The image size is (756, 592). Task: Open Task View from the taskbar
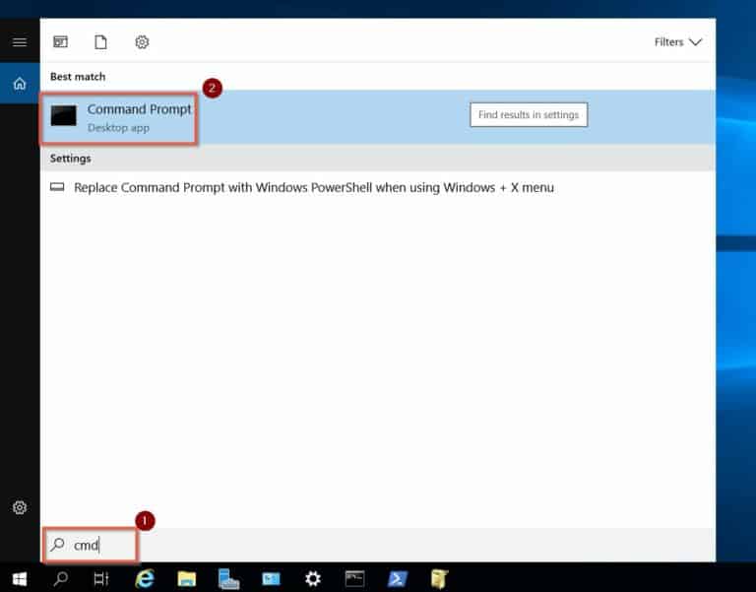101,578
